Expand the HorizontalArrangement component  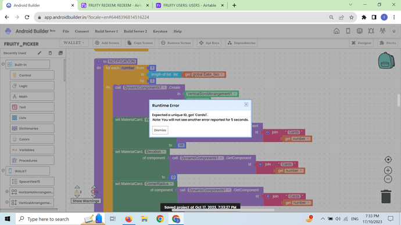point(7,191)
